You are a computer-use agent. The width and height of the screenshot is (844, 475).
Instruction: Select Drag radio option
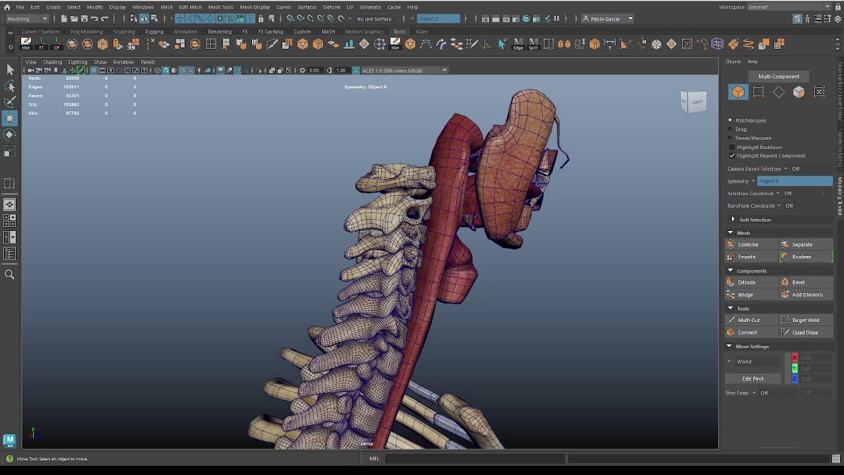[x=730, y=129]
